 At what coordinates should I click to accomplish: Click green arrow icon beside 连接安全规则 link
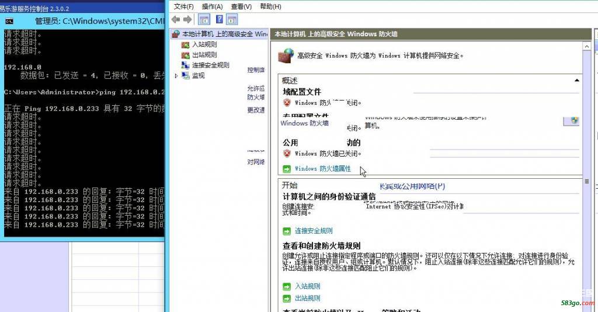pyautogui.click(x=287, y=231)
